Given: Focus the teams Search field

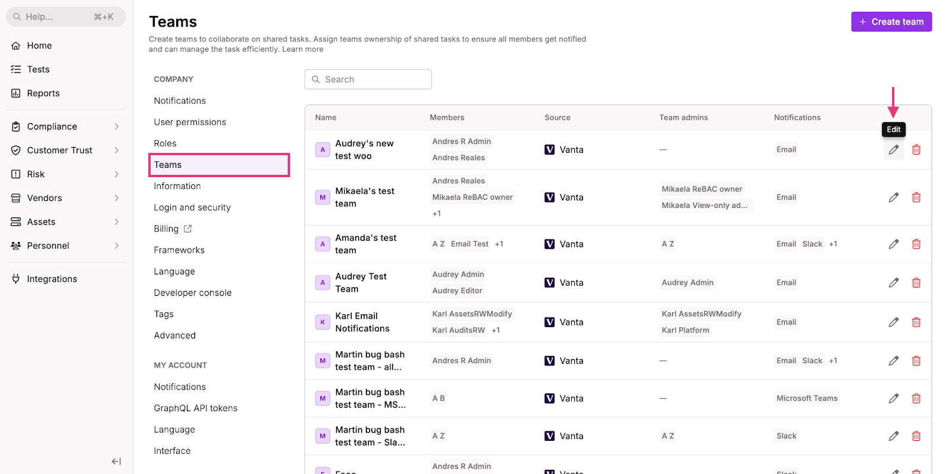Looking at the screenshot, I should tap(368, 79).
